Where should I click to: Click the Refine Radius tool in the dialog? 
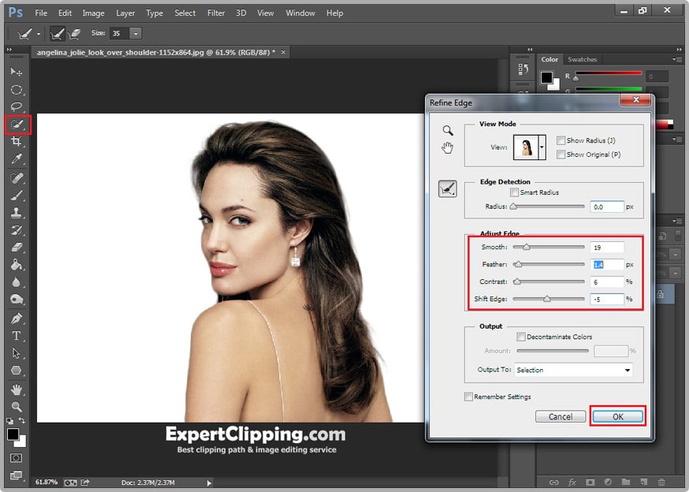447,188
